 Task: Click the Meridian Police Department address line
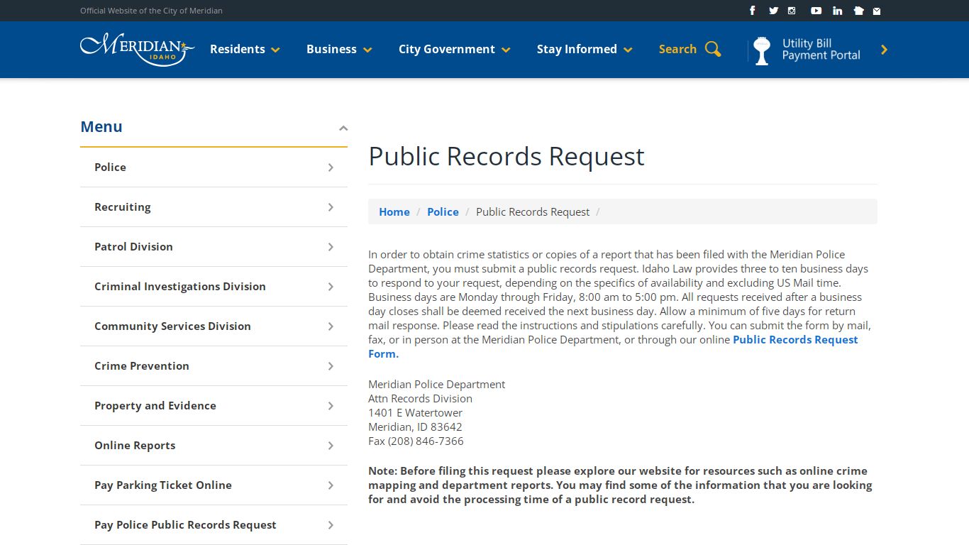click(x=437, y=384)
